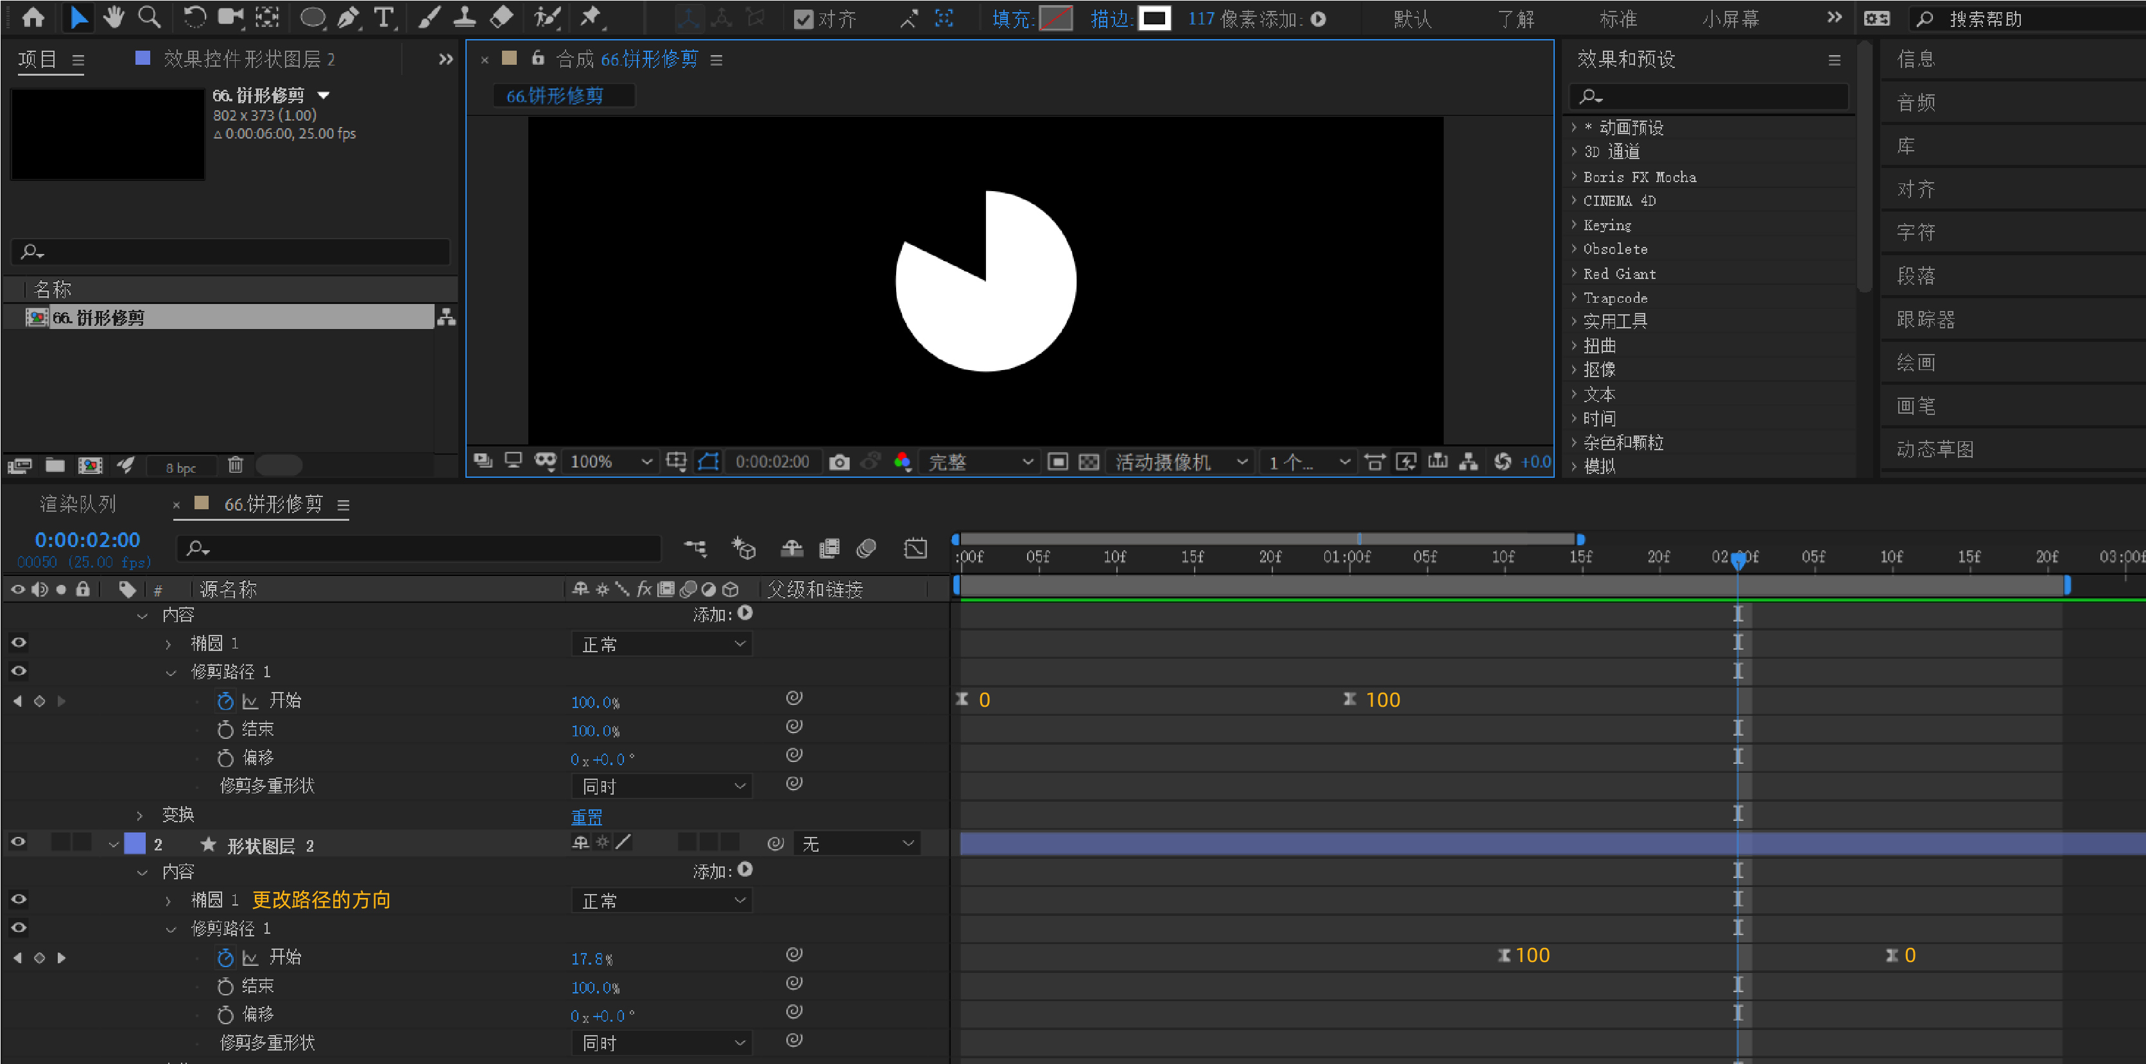The height and width of the screenshot is (1064, 2146).
Task: Toggle stopwatch for 结束 under 形状图层 2
Action: coord(225,986)
